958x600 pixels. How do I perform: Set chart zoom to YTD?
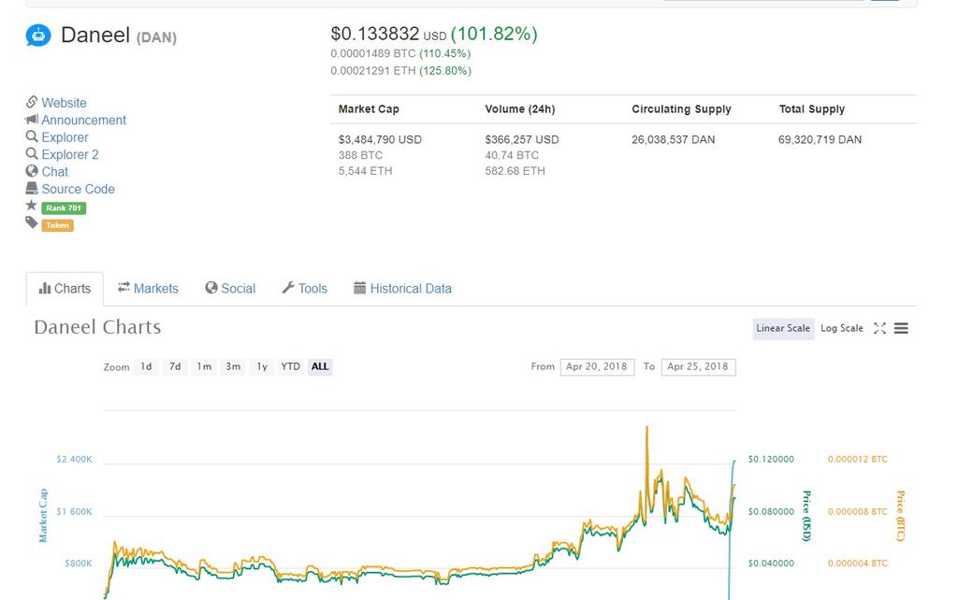coord(290,367)
